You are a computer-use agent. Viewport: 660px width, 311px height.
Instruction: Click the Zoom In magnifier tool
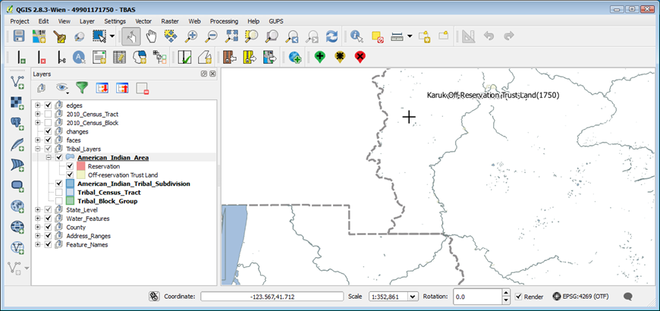click(192, 36)
